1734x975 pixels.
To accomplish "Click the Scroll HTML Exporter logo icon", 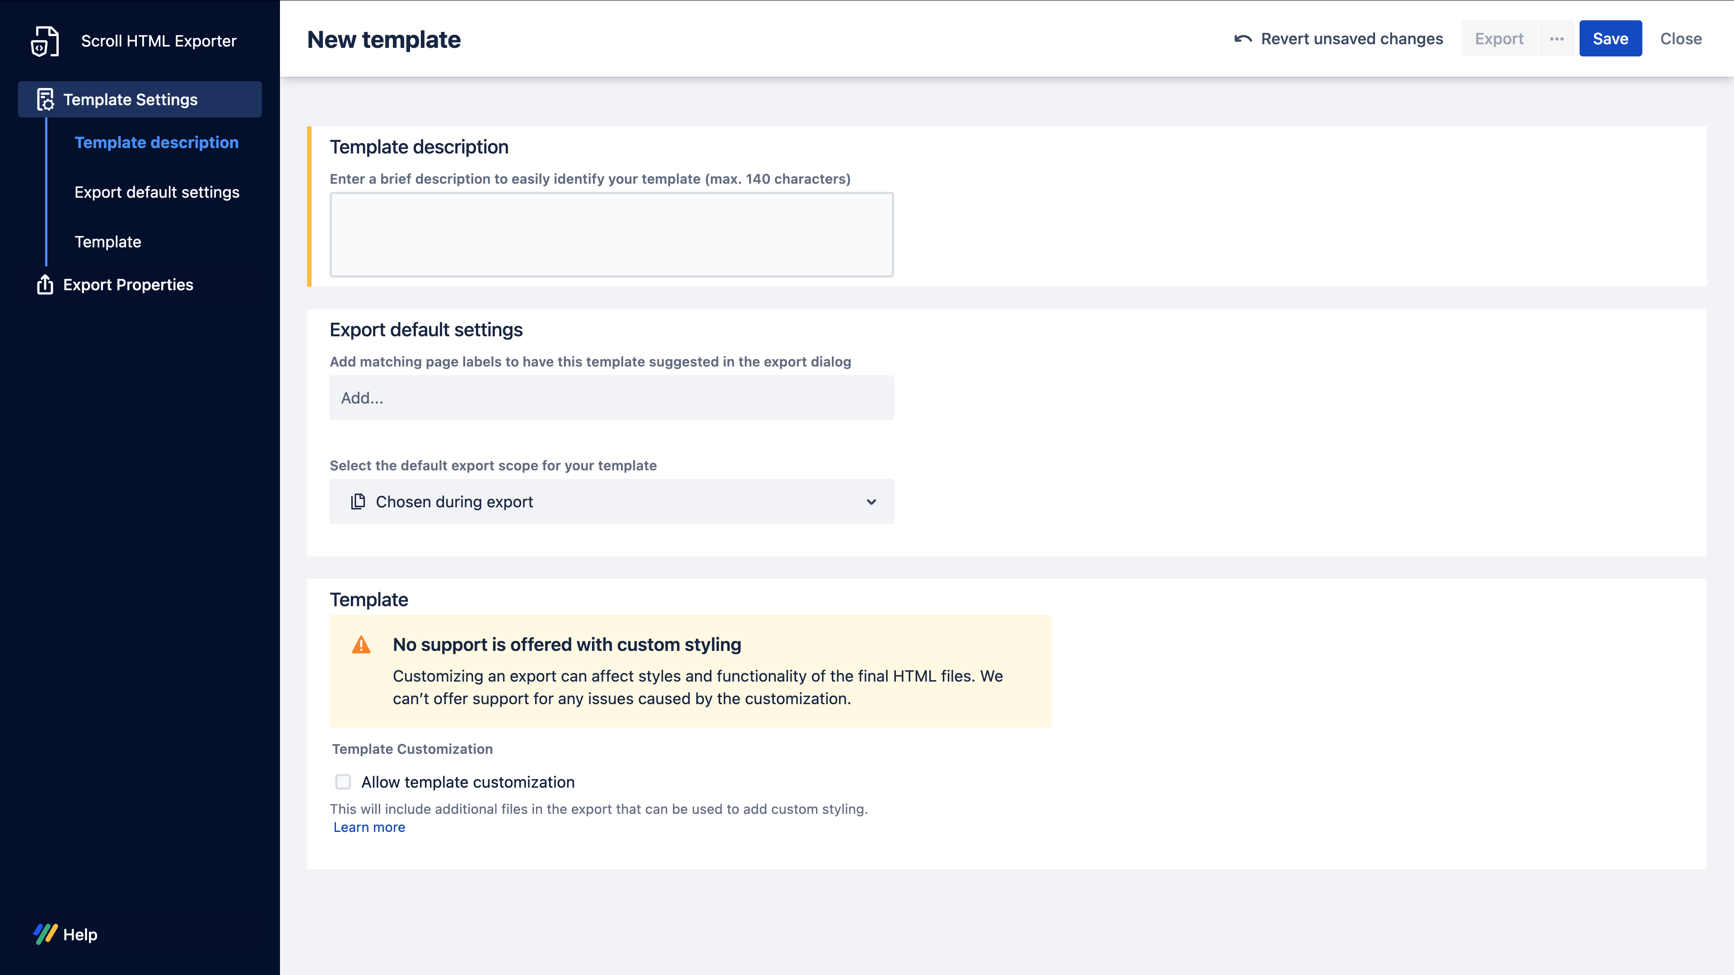I will 44,41.
